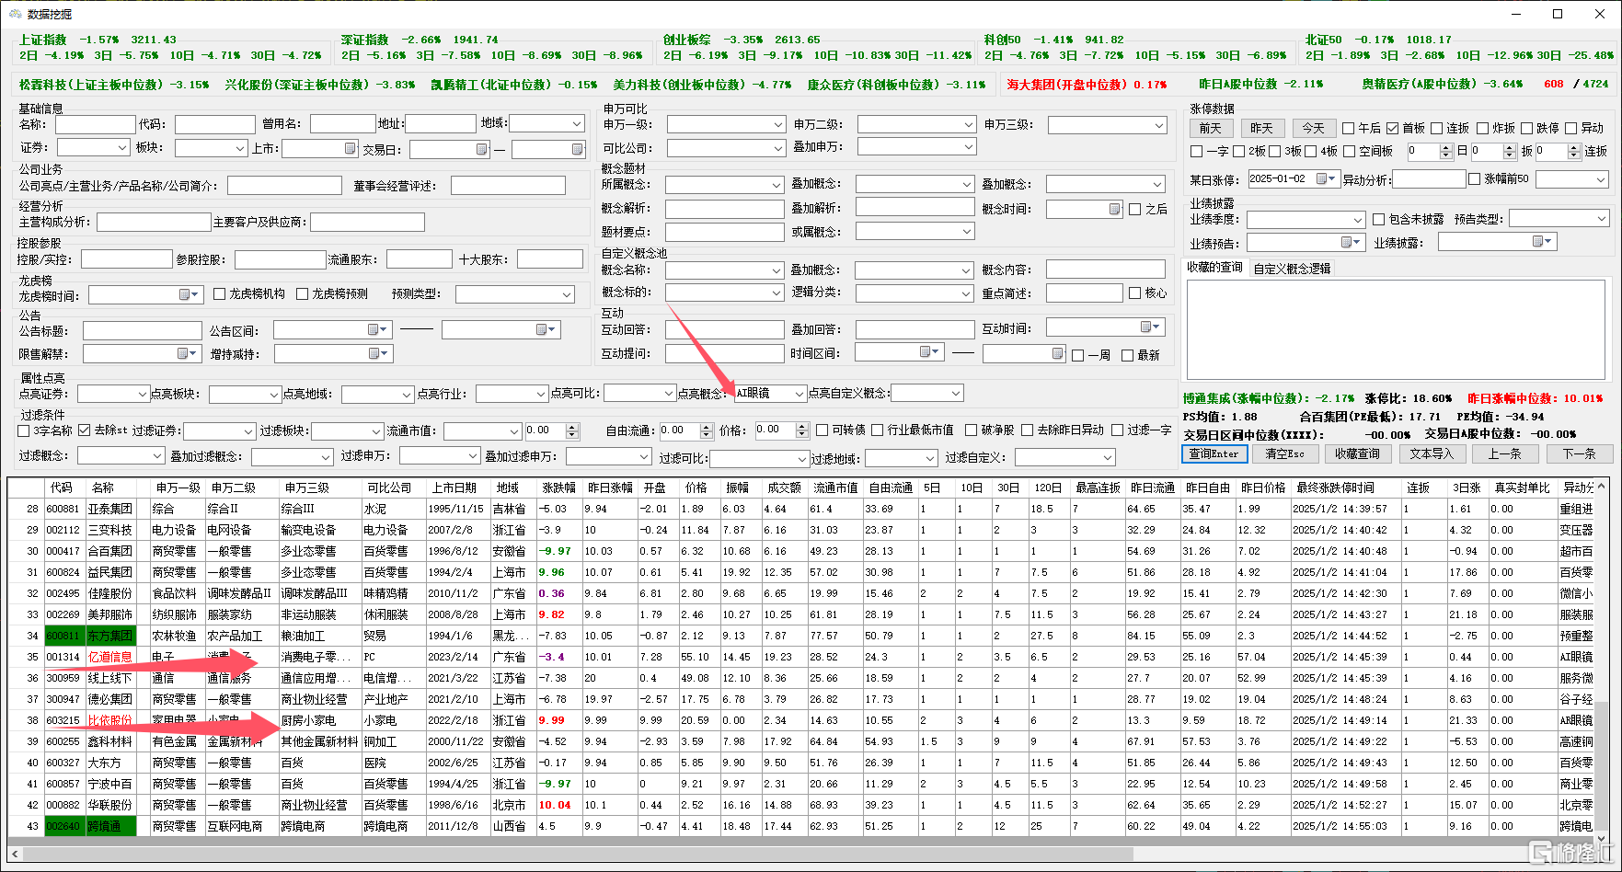
Task: Tick the 可转债 checkbox
Action: click(823, 430)
